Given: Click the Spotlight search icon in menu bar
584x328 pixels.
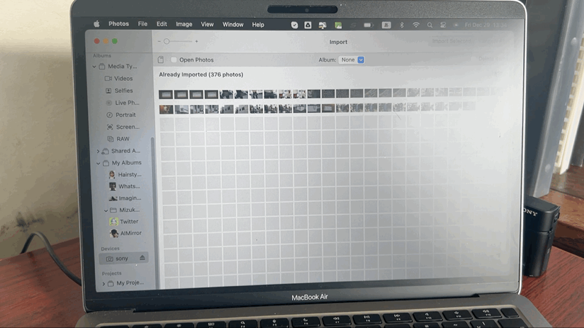Looking at the screenshot, I should [429, 25].
